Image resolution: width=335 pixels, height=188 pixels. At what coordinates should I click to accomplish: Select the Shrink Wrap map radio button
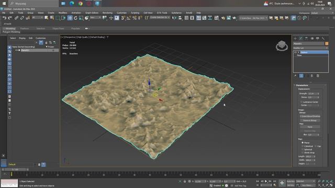tap(303, 152)
